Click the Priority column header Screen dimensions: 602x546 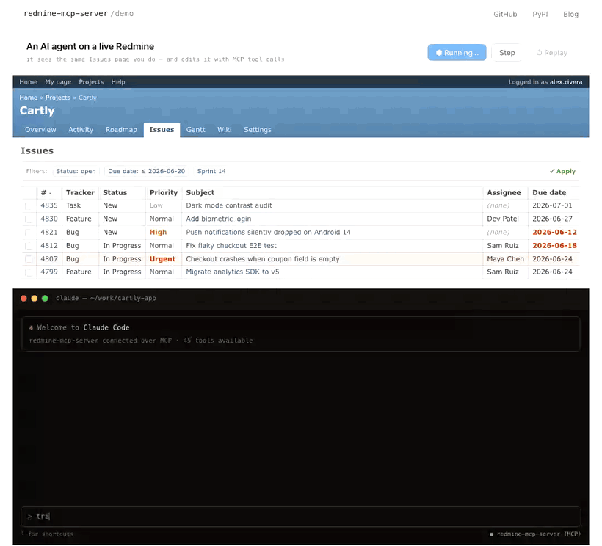point(164,192)
